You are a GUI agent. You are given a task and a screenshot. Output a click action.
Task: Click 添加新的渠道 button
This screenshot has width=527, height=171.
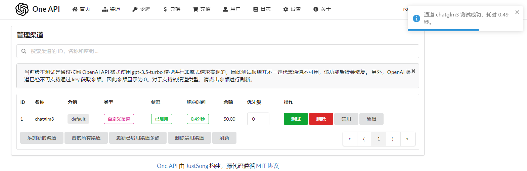(x=42, y=138)
